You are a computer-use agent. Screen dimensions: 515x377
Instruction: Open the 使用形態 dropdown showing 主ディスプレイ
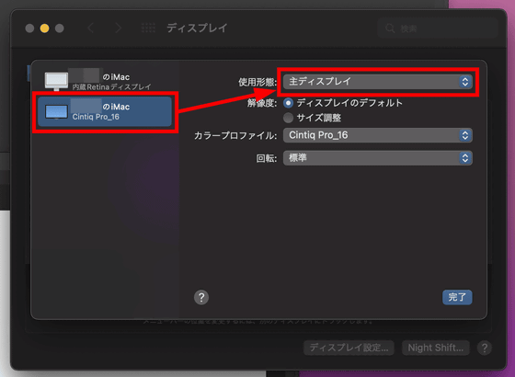378,82
